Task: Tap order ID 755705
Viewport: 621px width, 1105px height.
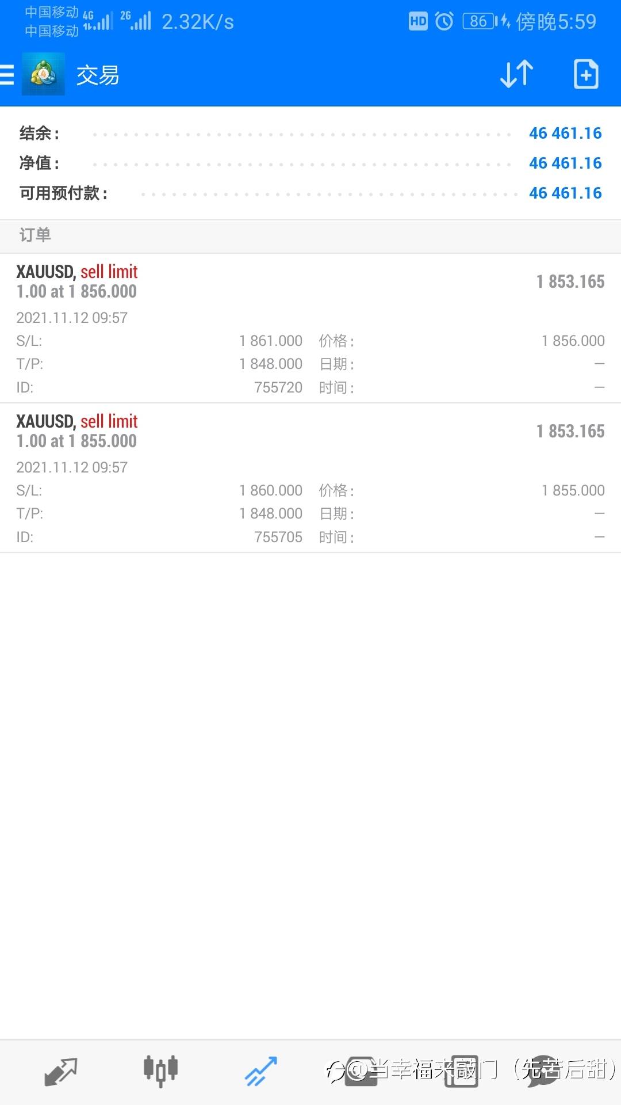Action: [x=278, y=537]
